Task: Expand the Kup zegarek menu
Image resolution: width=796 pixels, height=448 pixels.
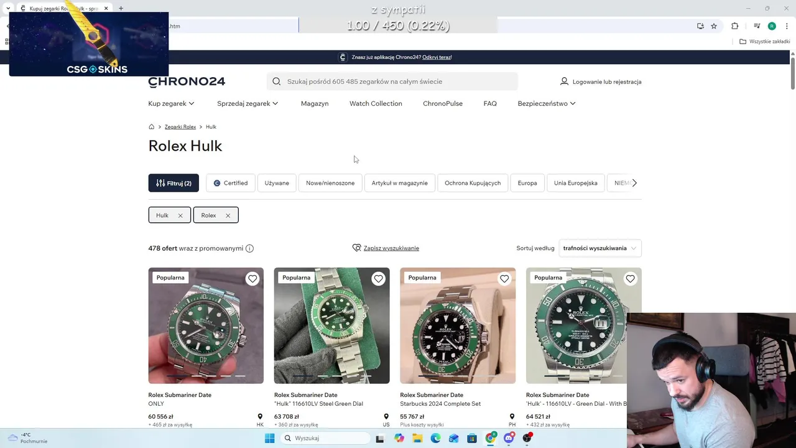Action: 171,103
